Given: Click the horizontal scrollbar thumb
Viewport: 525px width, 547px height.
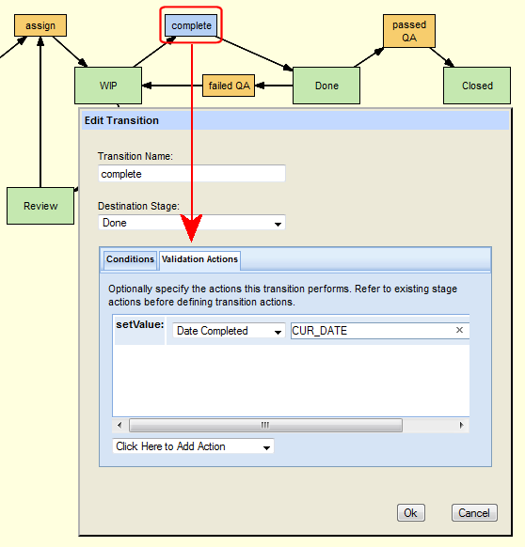Looking at the screenshot, I should coord(265,425).
